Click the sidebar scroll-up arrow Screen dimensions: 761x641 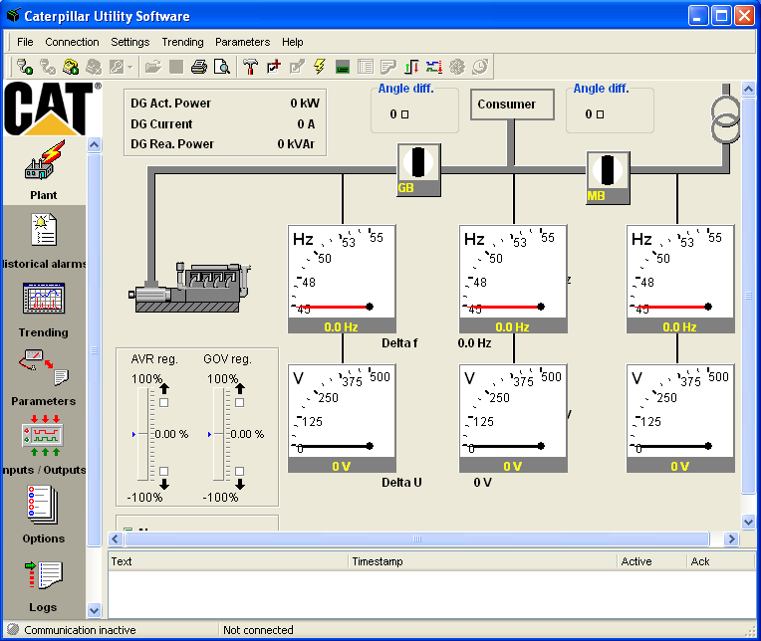pyautogui.click(x=95, y=144)
